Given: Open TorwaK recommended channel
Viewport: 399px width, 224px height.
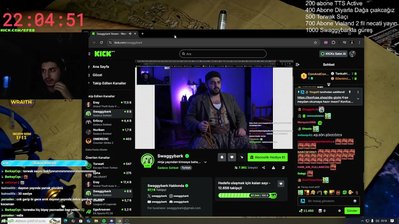Looking at the screenshot, I should point(108,166).
